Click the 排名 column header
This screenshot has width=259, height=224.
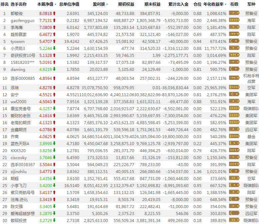pyautogui.click(x=4, y=4)
